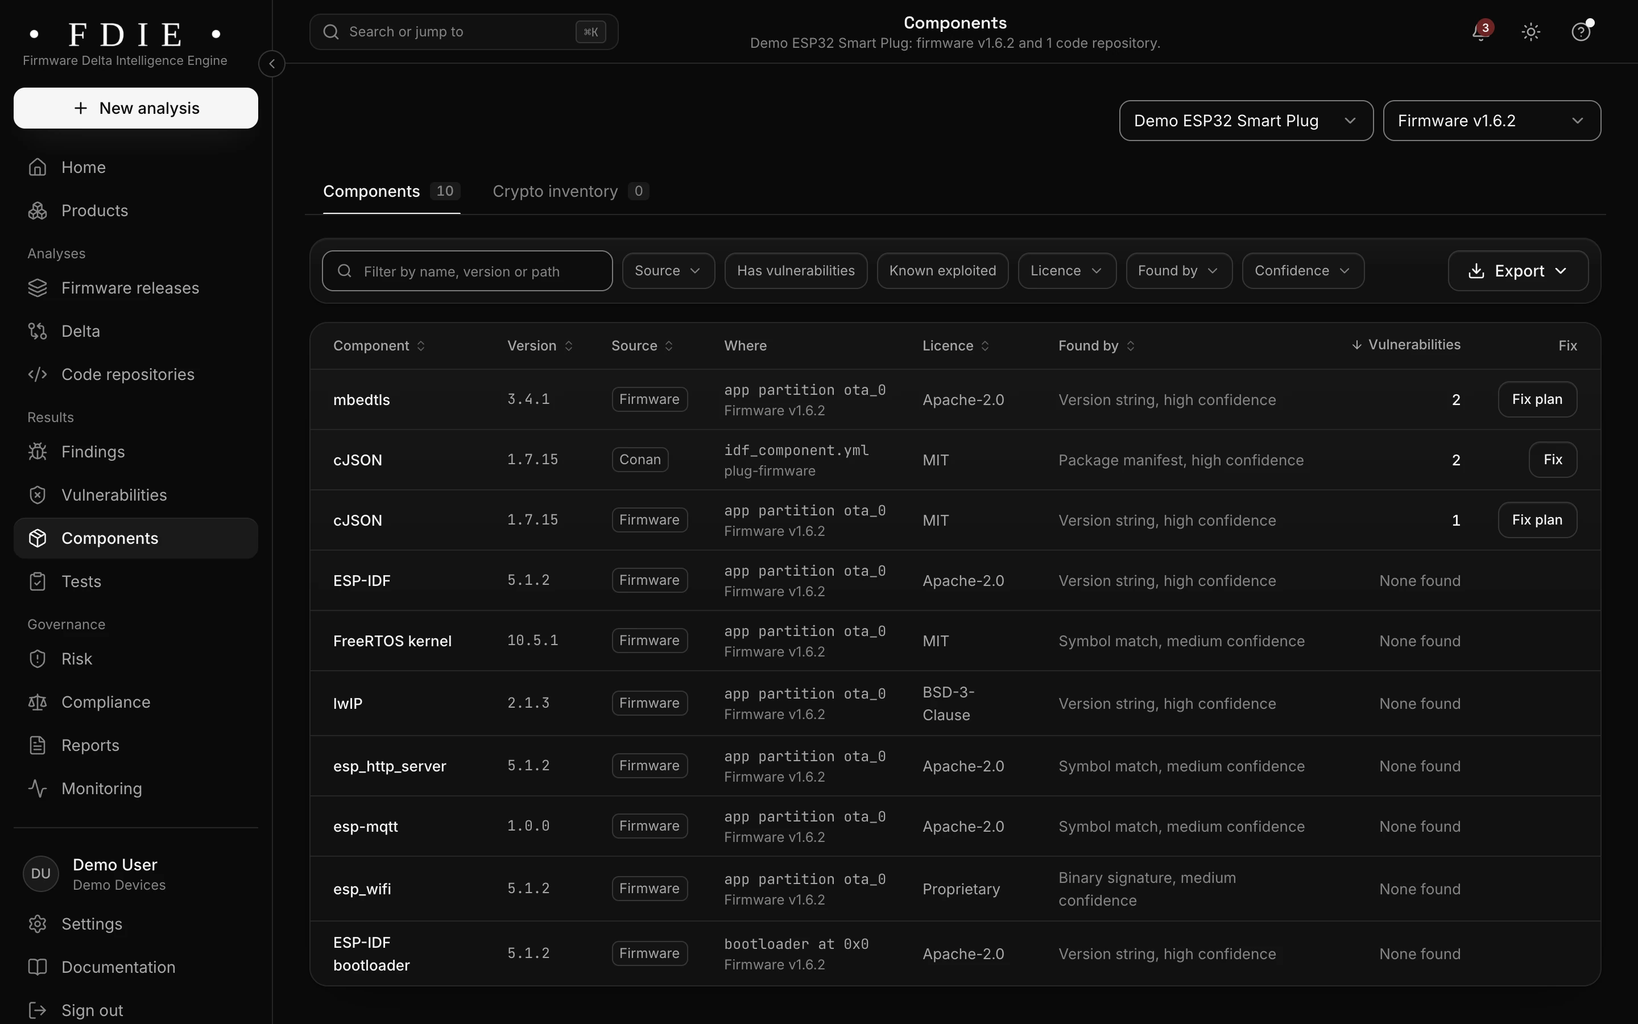Open the help question mark icon

point(1581,32)
